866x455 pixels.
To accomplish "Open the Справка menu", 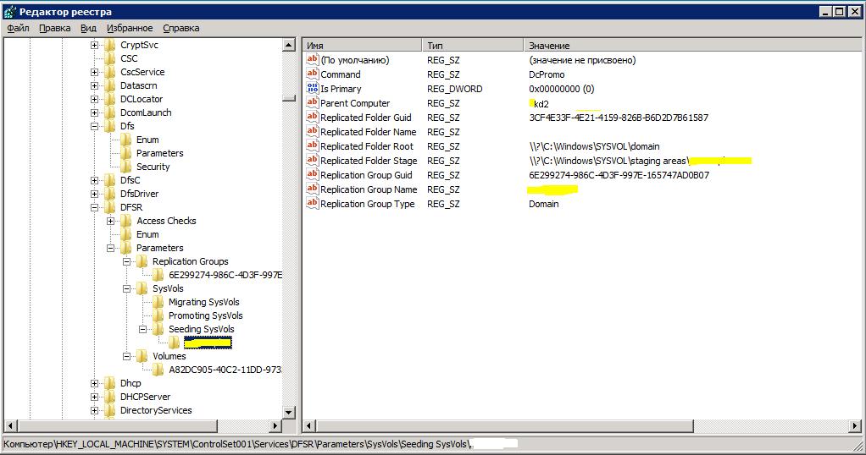I will pyautogui.click(x=181, y=28).
